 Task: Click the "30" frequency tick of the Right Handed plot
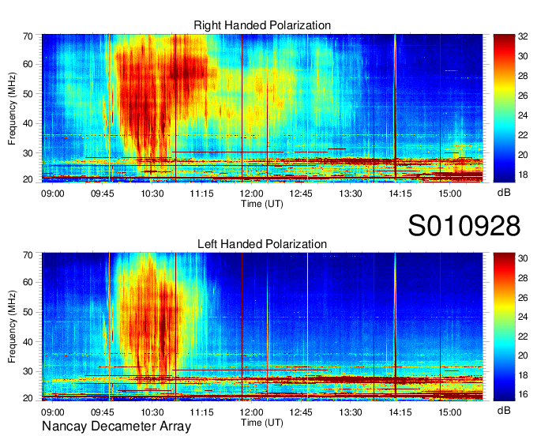coord(28,153)
